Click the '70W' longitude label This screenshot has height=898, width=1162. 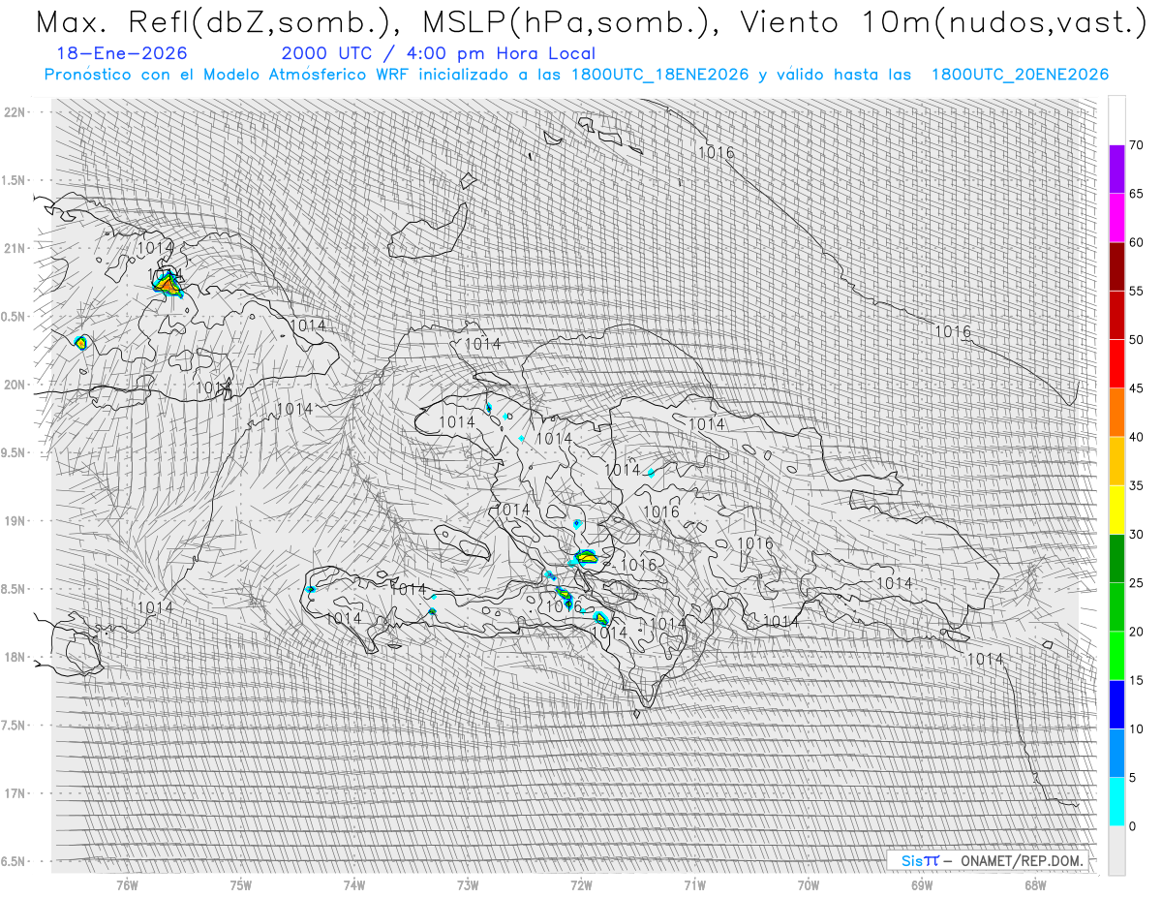[x=809, y=884]
